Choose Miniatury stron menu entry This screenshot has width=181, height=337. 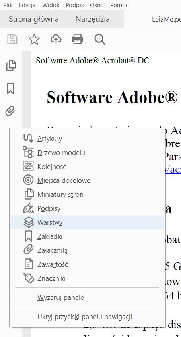(87, 194)
